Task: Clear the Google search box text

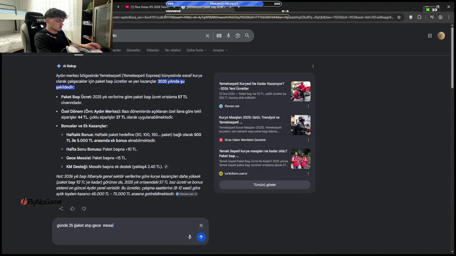Action: pyautogui.click(x=207, y=36)
